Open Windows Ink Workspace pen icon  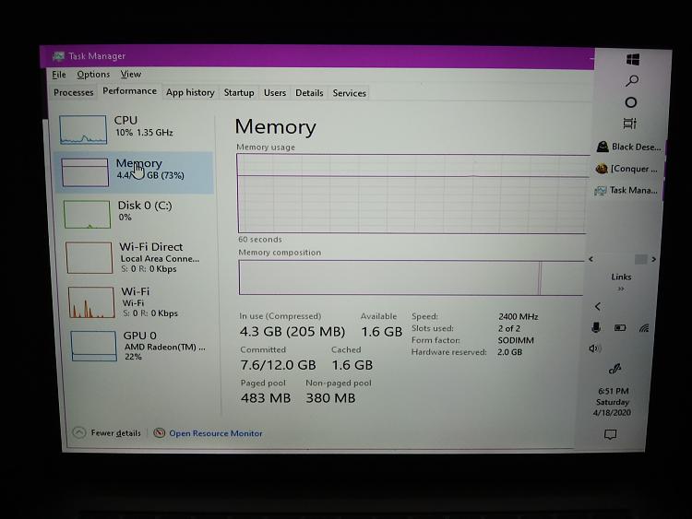click(x=615, y=369)
